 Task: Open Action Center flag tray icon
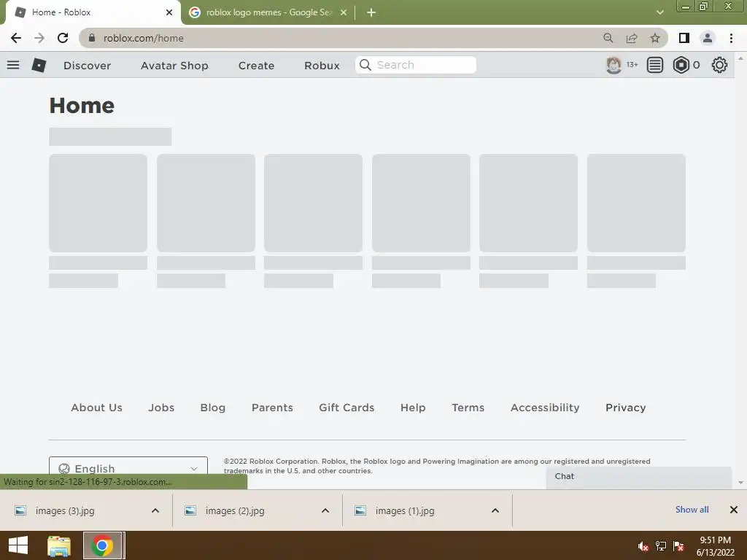tap(678, 546)
